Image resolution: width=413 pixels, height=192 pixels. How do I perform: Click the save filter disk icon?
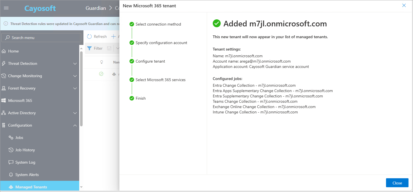pos(109,48)
